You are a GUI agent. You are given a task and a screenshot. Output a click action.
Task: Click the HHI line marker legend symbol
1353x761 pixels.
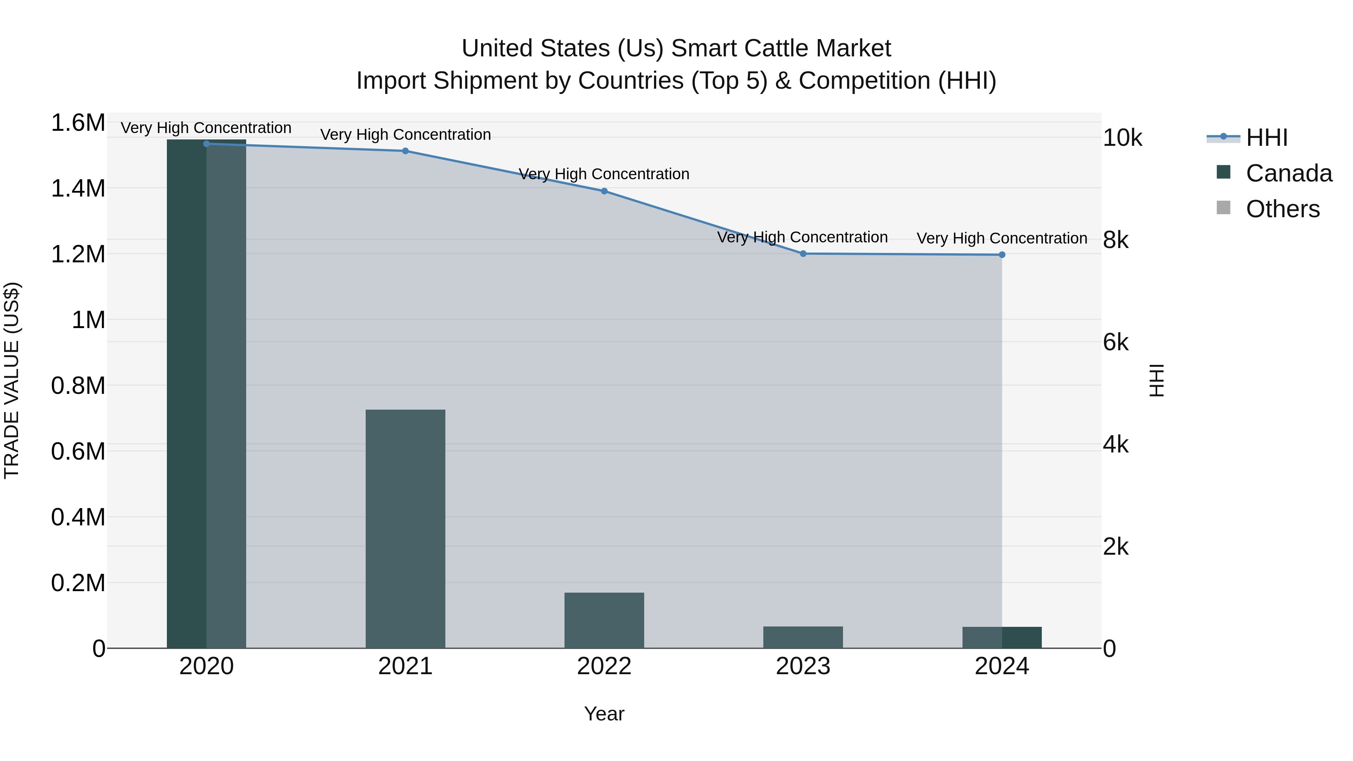1223,137
